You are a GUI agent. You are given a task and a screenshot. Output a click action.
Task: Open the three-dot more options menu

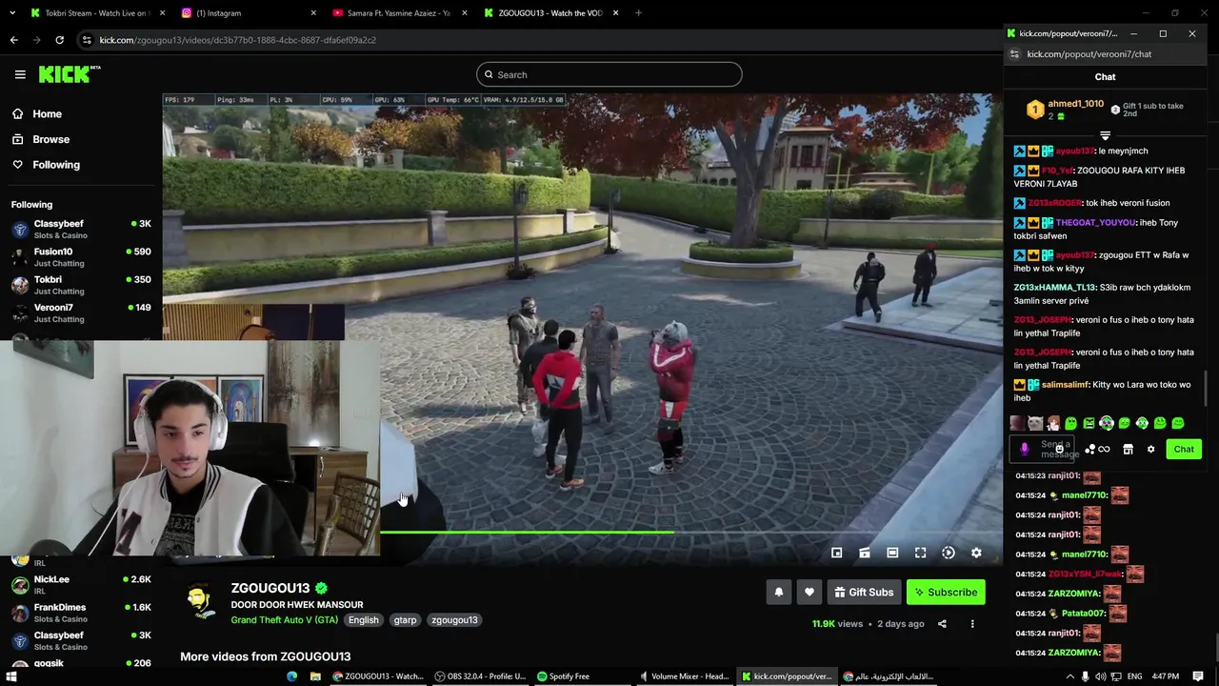click(972, 624)
